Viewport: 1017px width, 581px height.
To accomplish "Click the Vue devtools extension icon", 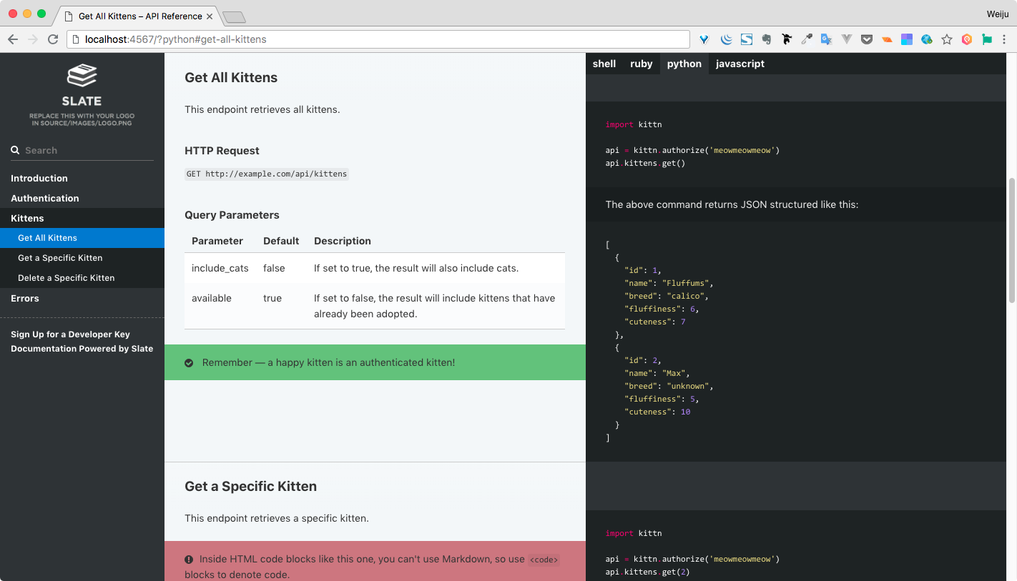I will (847, 39).
